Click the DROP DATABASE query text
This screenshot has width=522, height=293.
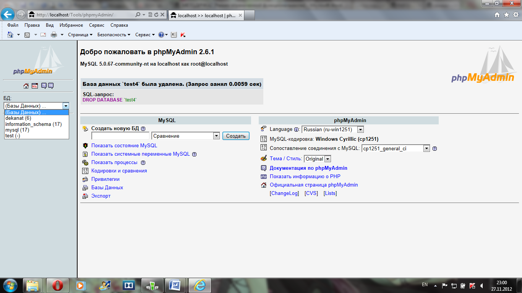click(109, 100)
